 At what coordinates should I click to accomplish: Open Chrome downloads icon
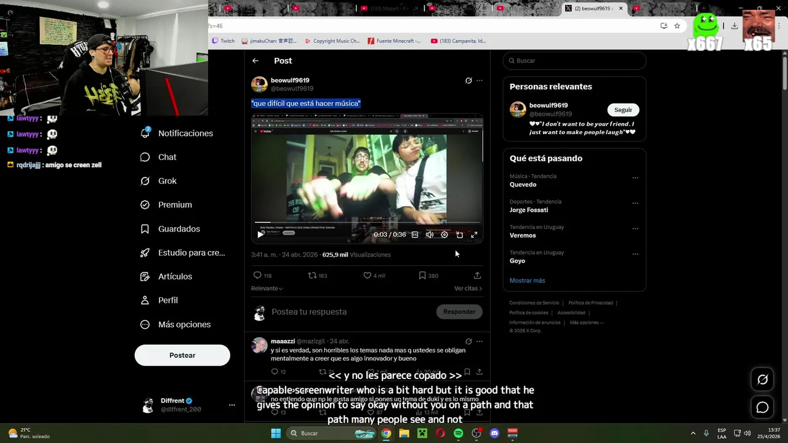click(734, 26)
